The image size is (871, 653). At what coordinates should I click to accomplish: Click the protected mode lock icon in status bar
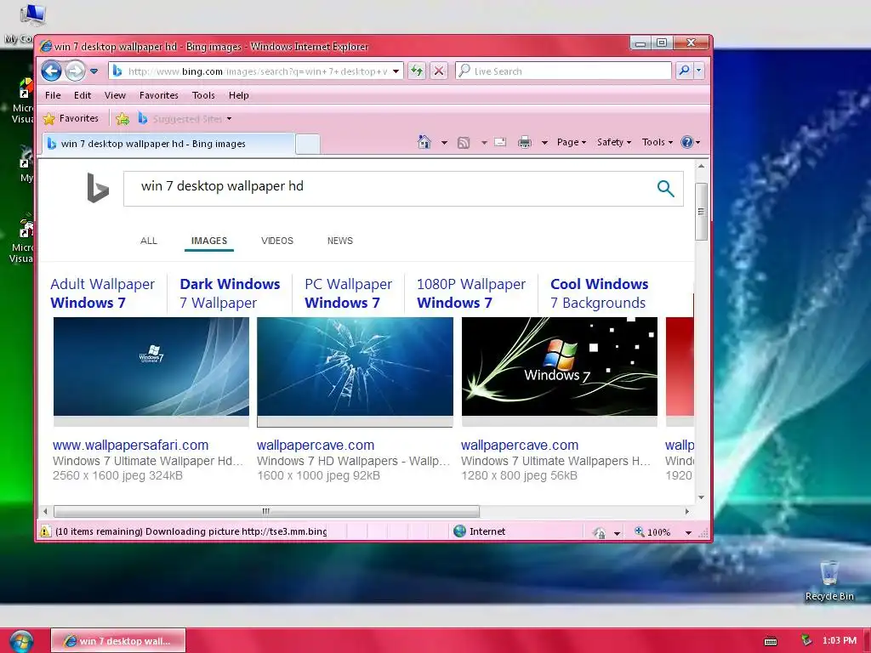600,532
